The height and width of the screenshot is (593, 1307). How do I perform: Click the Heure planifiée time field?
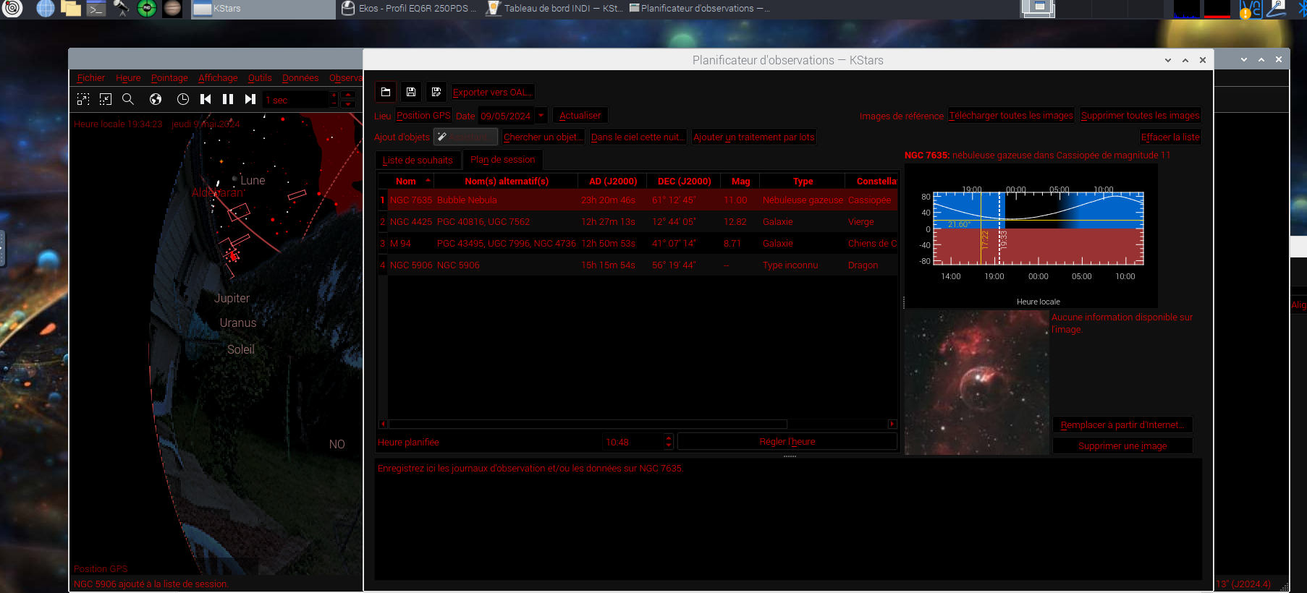coord(633,442)
